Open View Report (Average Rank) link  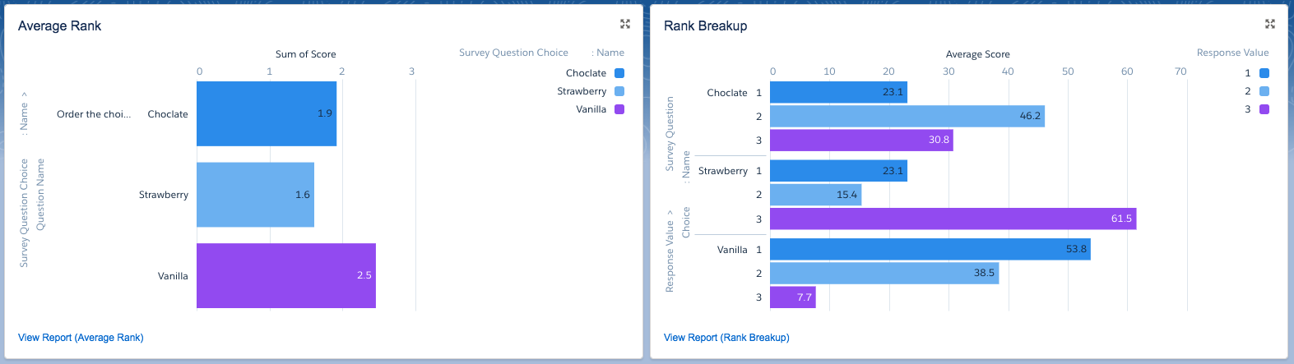81,338
